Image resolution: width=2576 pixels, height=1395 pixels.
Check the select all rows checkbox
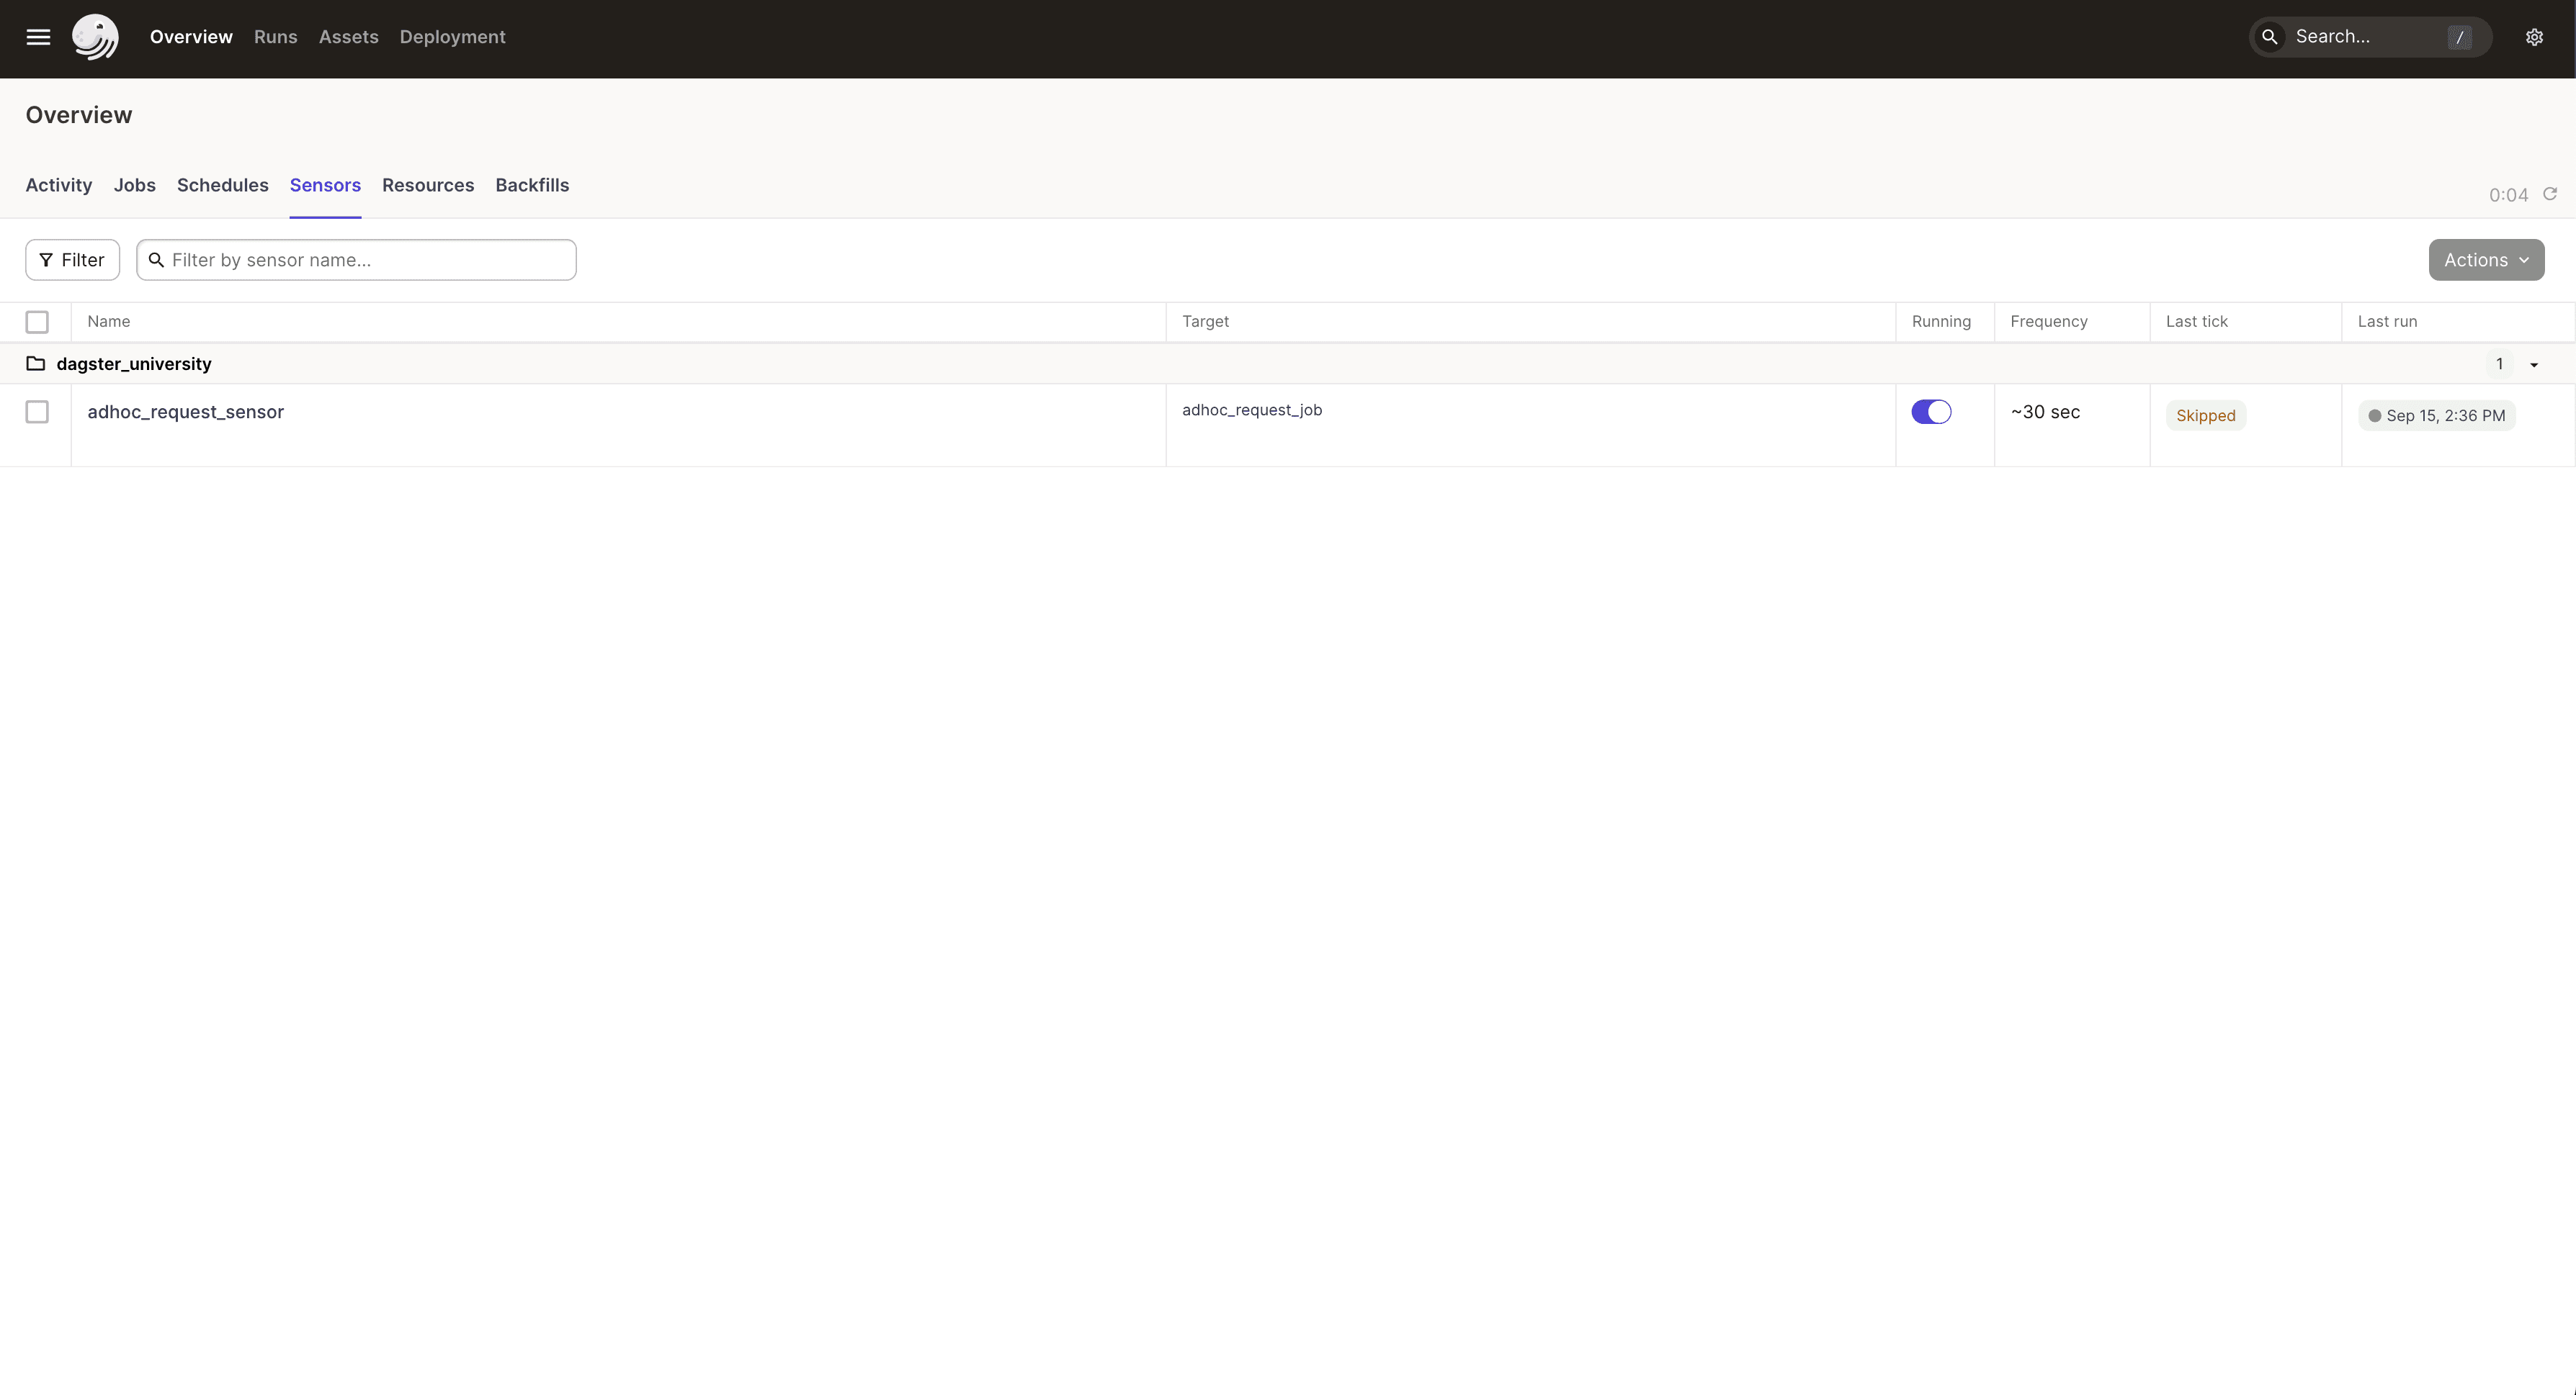(x=36, y=321)
